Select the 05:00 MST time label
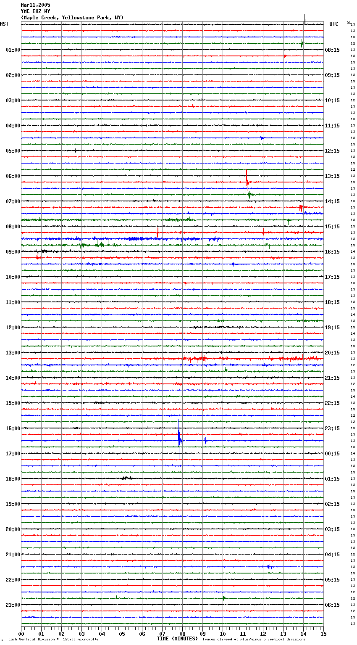Viewport: 357px width, 645px height. click(13, 151)
